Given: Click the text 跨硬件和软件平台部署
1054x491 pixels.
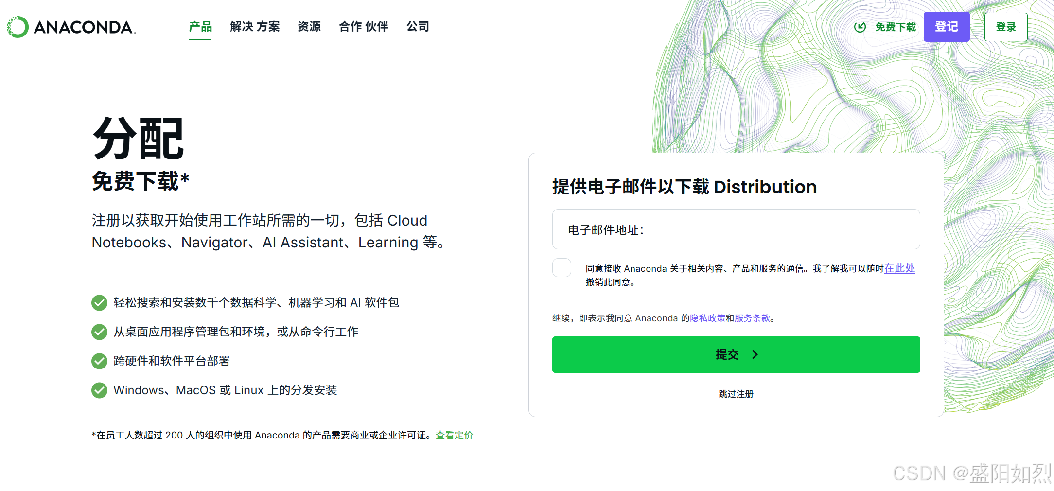Looking at the screenshot, I should (172, 361).
